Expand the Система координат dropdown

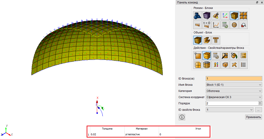pos(234,97)
